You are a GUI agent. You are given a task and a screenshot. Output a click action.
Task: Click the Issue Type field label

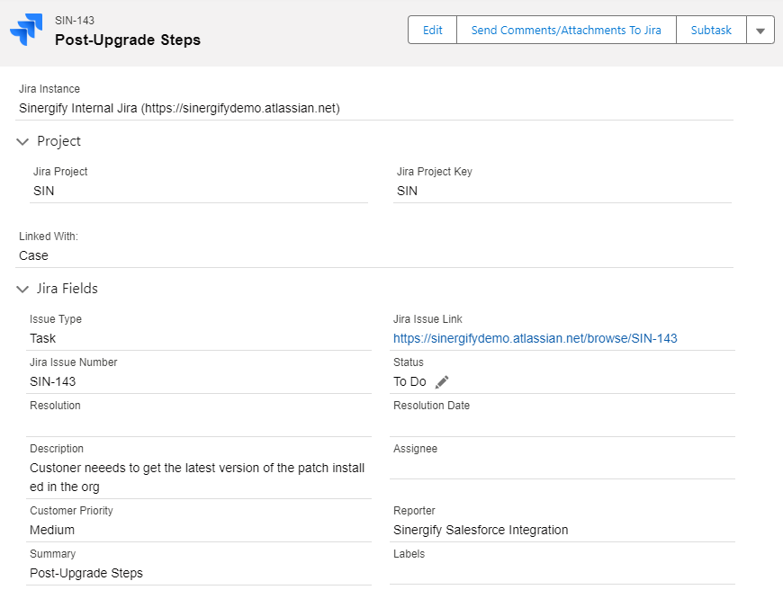(x=56, y=319)
